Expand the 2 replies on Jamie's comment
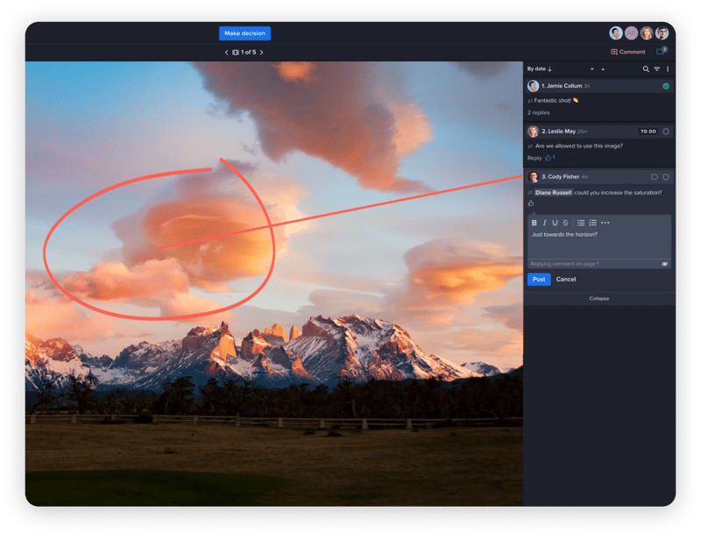The width and height of the screenshot is (701, 535). tap(538, 113)
